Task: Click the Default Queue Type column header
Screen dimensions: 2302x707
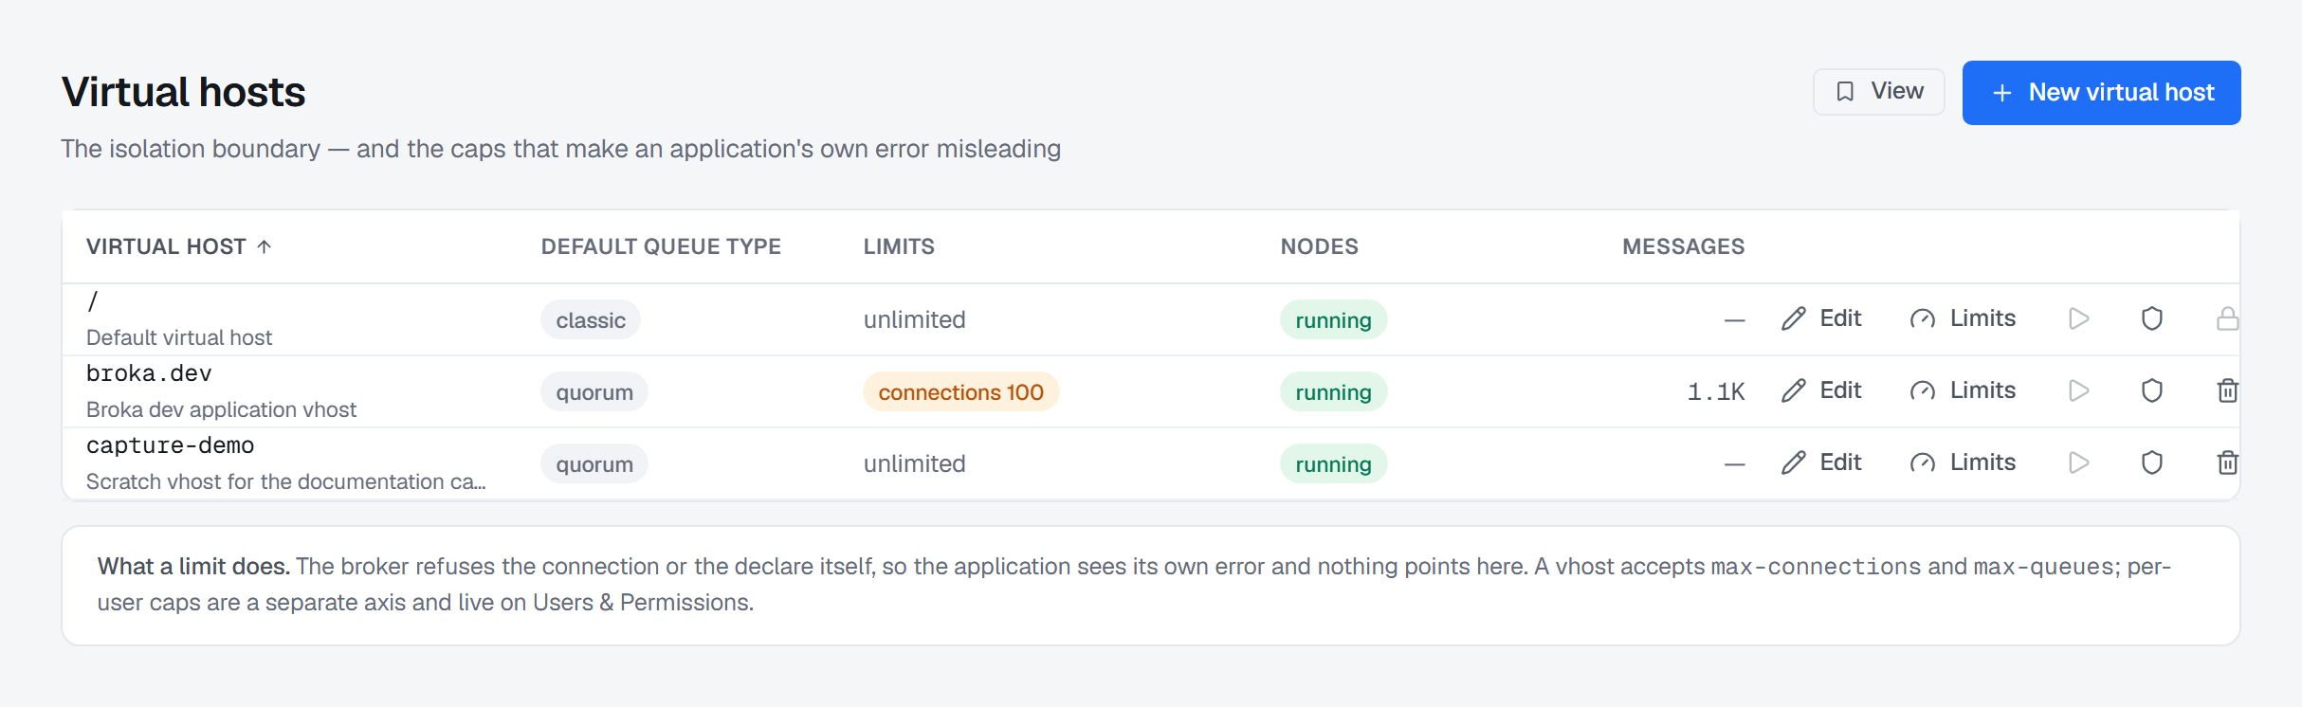Action: coord(661,246)
